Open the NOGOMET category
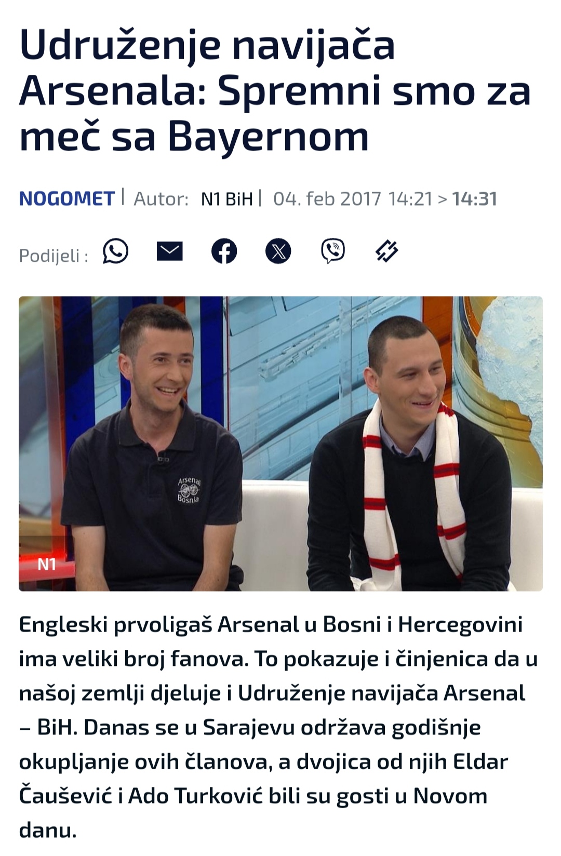The height and width of the screenshot is (856, 561). (66, 199)
